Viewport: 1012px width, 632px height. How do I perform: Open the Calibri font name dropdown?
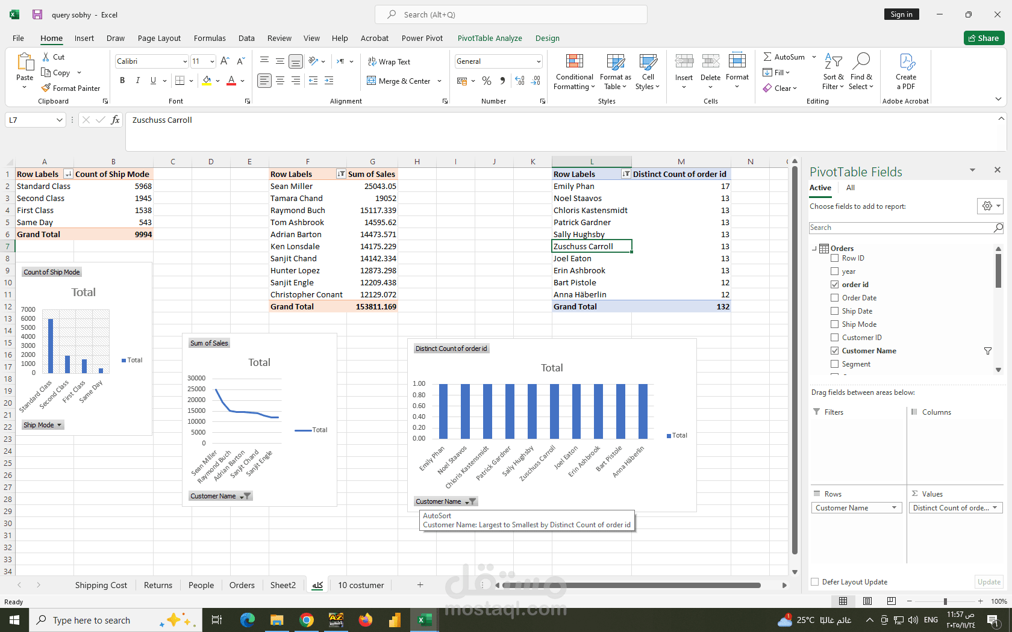coord(185,61)
